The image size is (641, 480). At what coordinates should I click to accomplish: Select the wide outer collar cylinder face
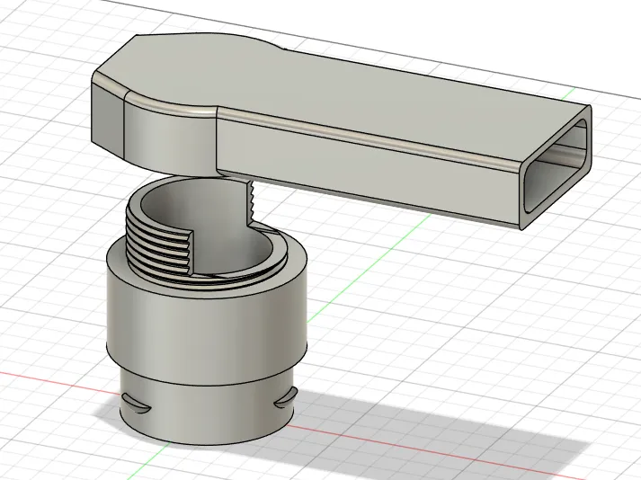click(x=207, y=327)
